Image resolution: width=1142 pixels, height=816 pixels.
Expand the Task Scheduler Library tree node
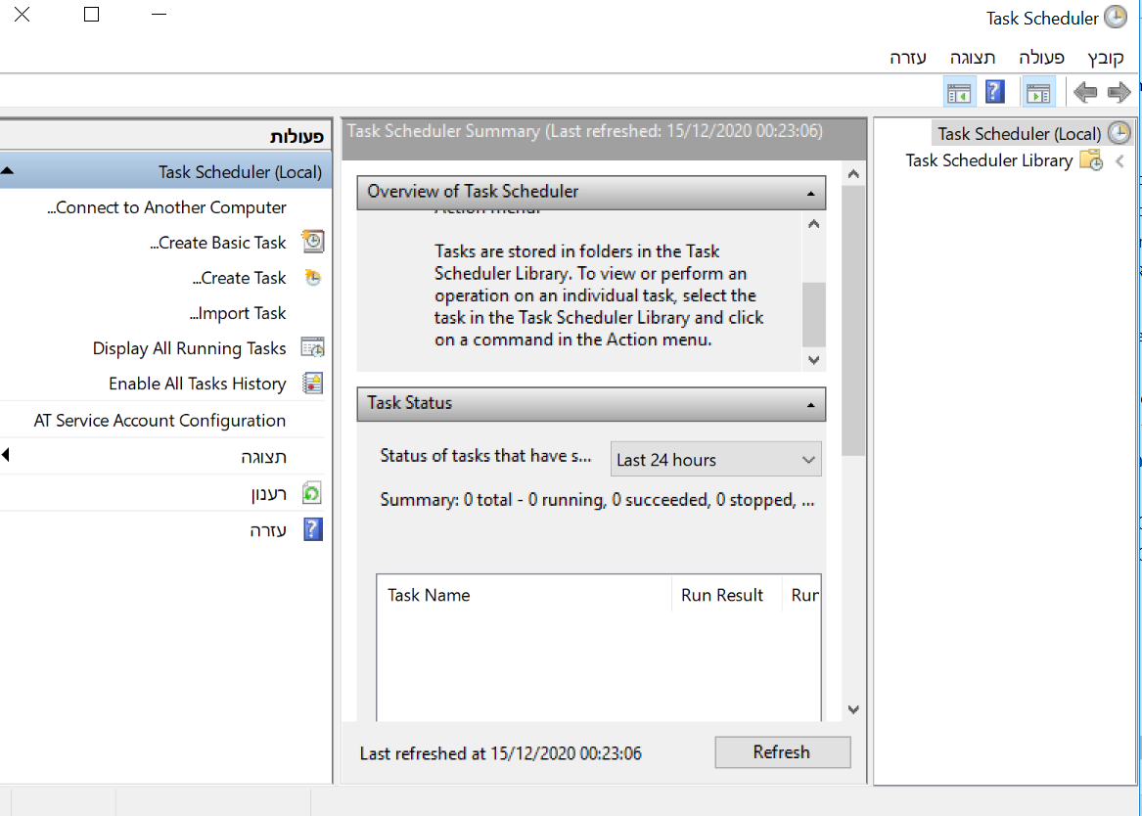point(1119,160)
